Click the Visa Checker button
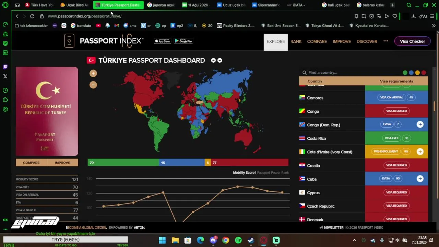The height and width of the screenshot is (247, 439). [x=412, y=41]
